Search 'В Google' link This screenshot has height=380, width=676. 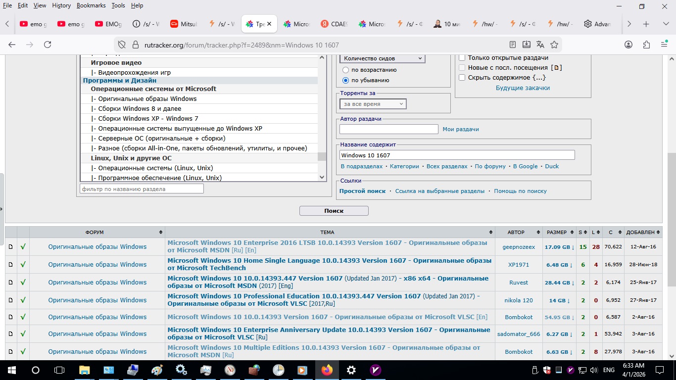click(x=525, y=166)
